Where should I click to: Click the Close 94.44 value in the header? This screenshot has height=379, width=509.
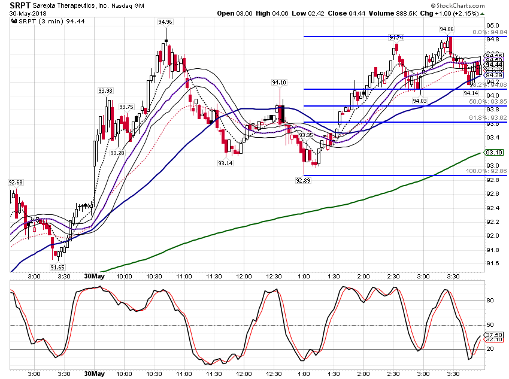[347, 13]
